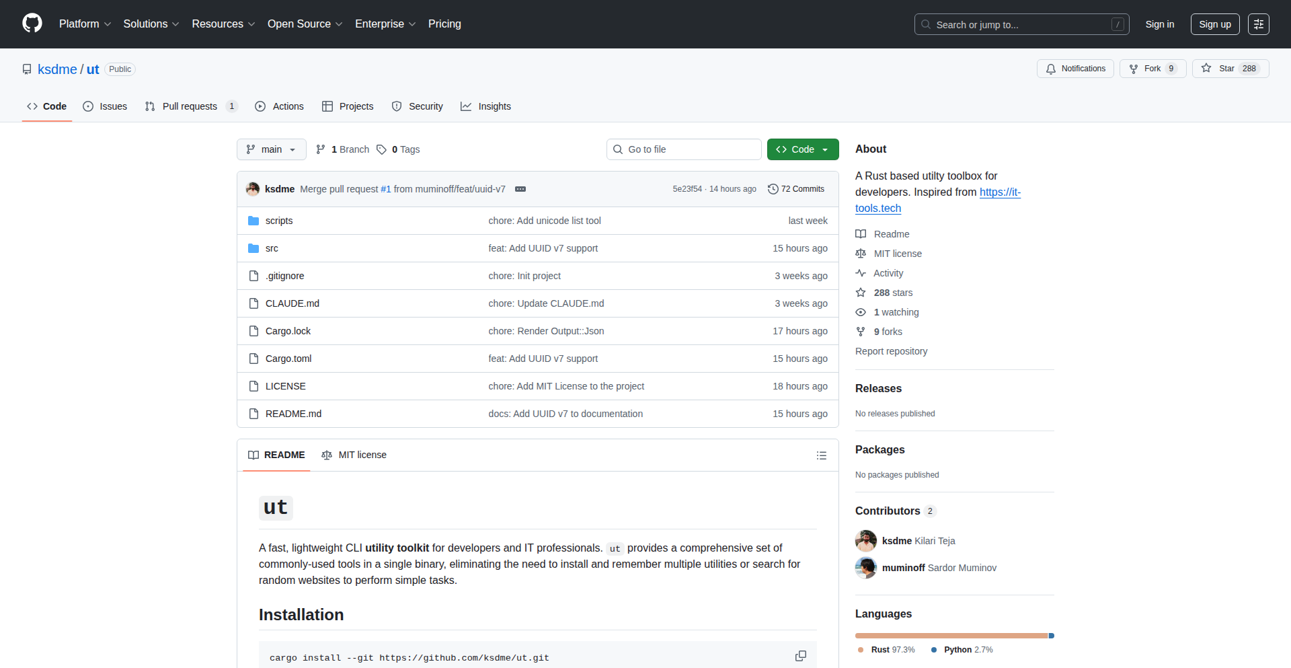Open the README outline icon

pyautogui.click(x=821, y=455)
